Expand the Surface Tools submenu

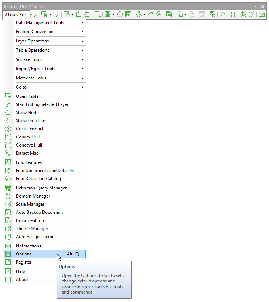coord(45,59)
